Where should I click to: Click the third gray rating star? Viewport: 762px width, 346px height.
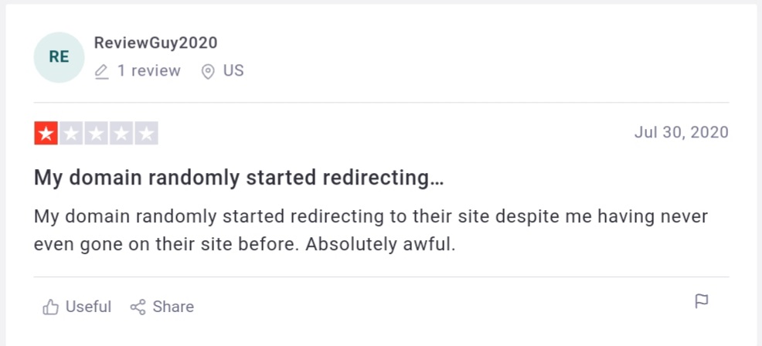click(x=96, y=134)
